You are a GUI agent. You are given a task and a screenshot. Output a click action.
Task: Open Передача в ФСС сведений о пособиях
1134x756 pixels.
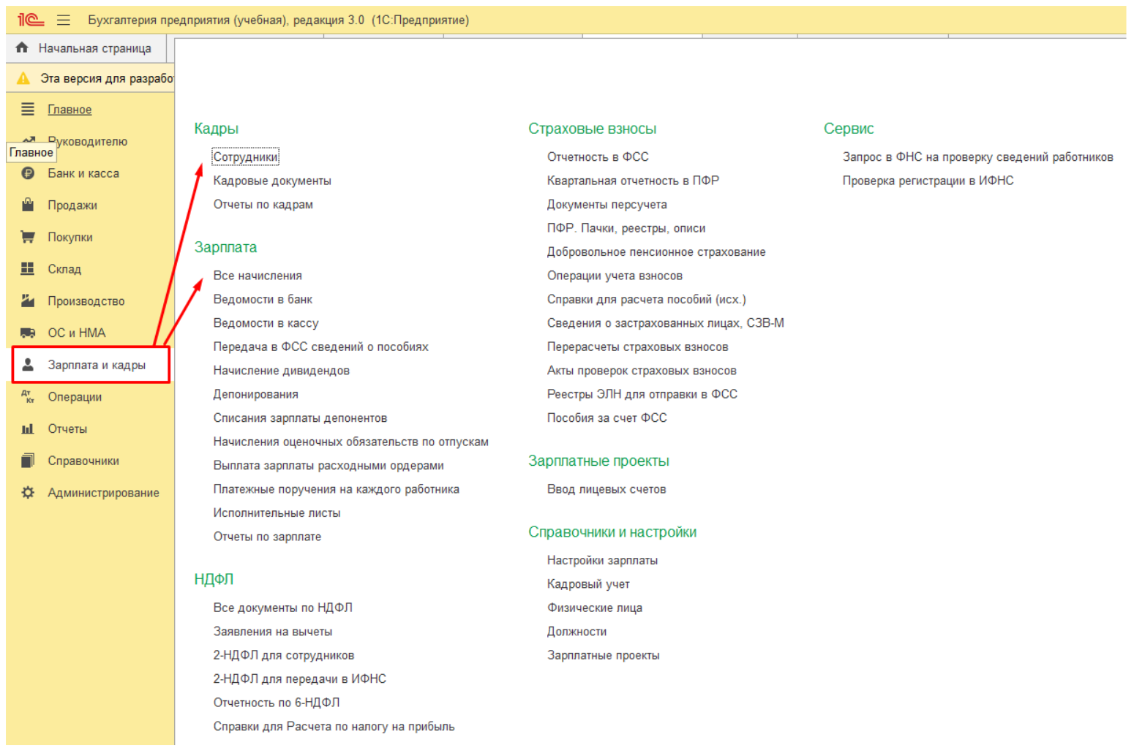[321, 347]
